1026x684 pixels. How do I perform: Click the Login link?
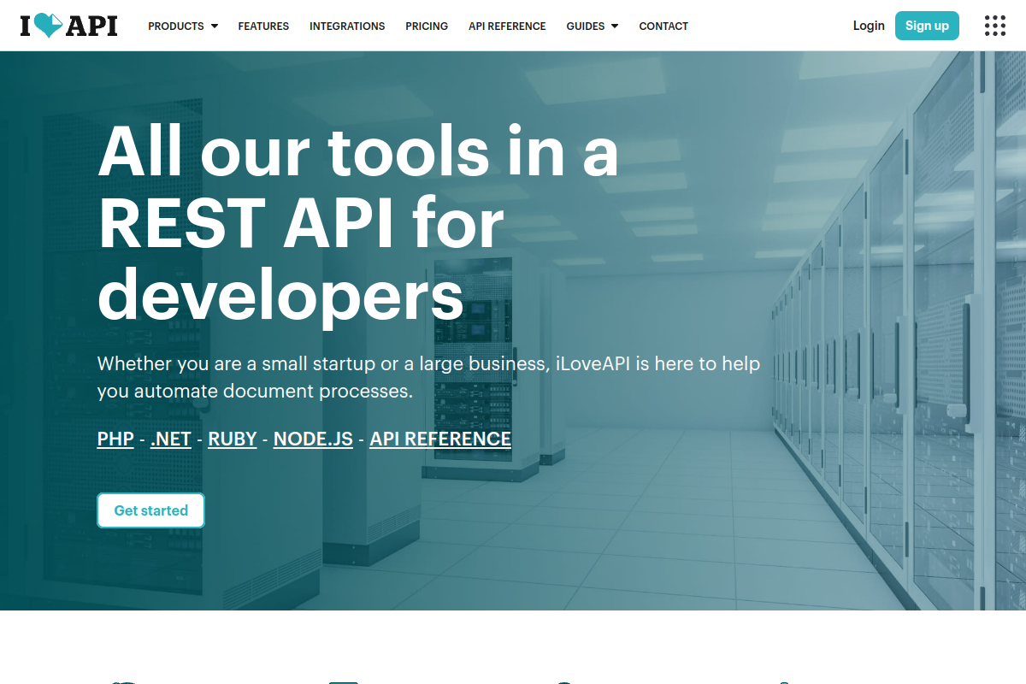(x=869, y=26)
